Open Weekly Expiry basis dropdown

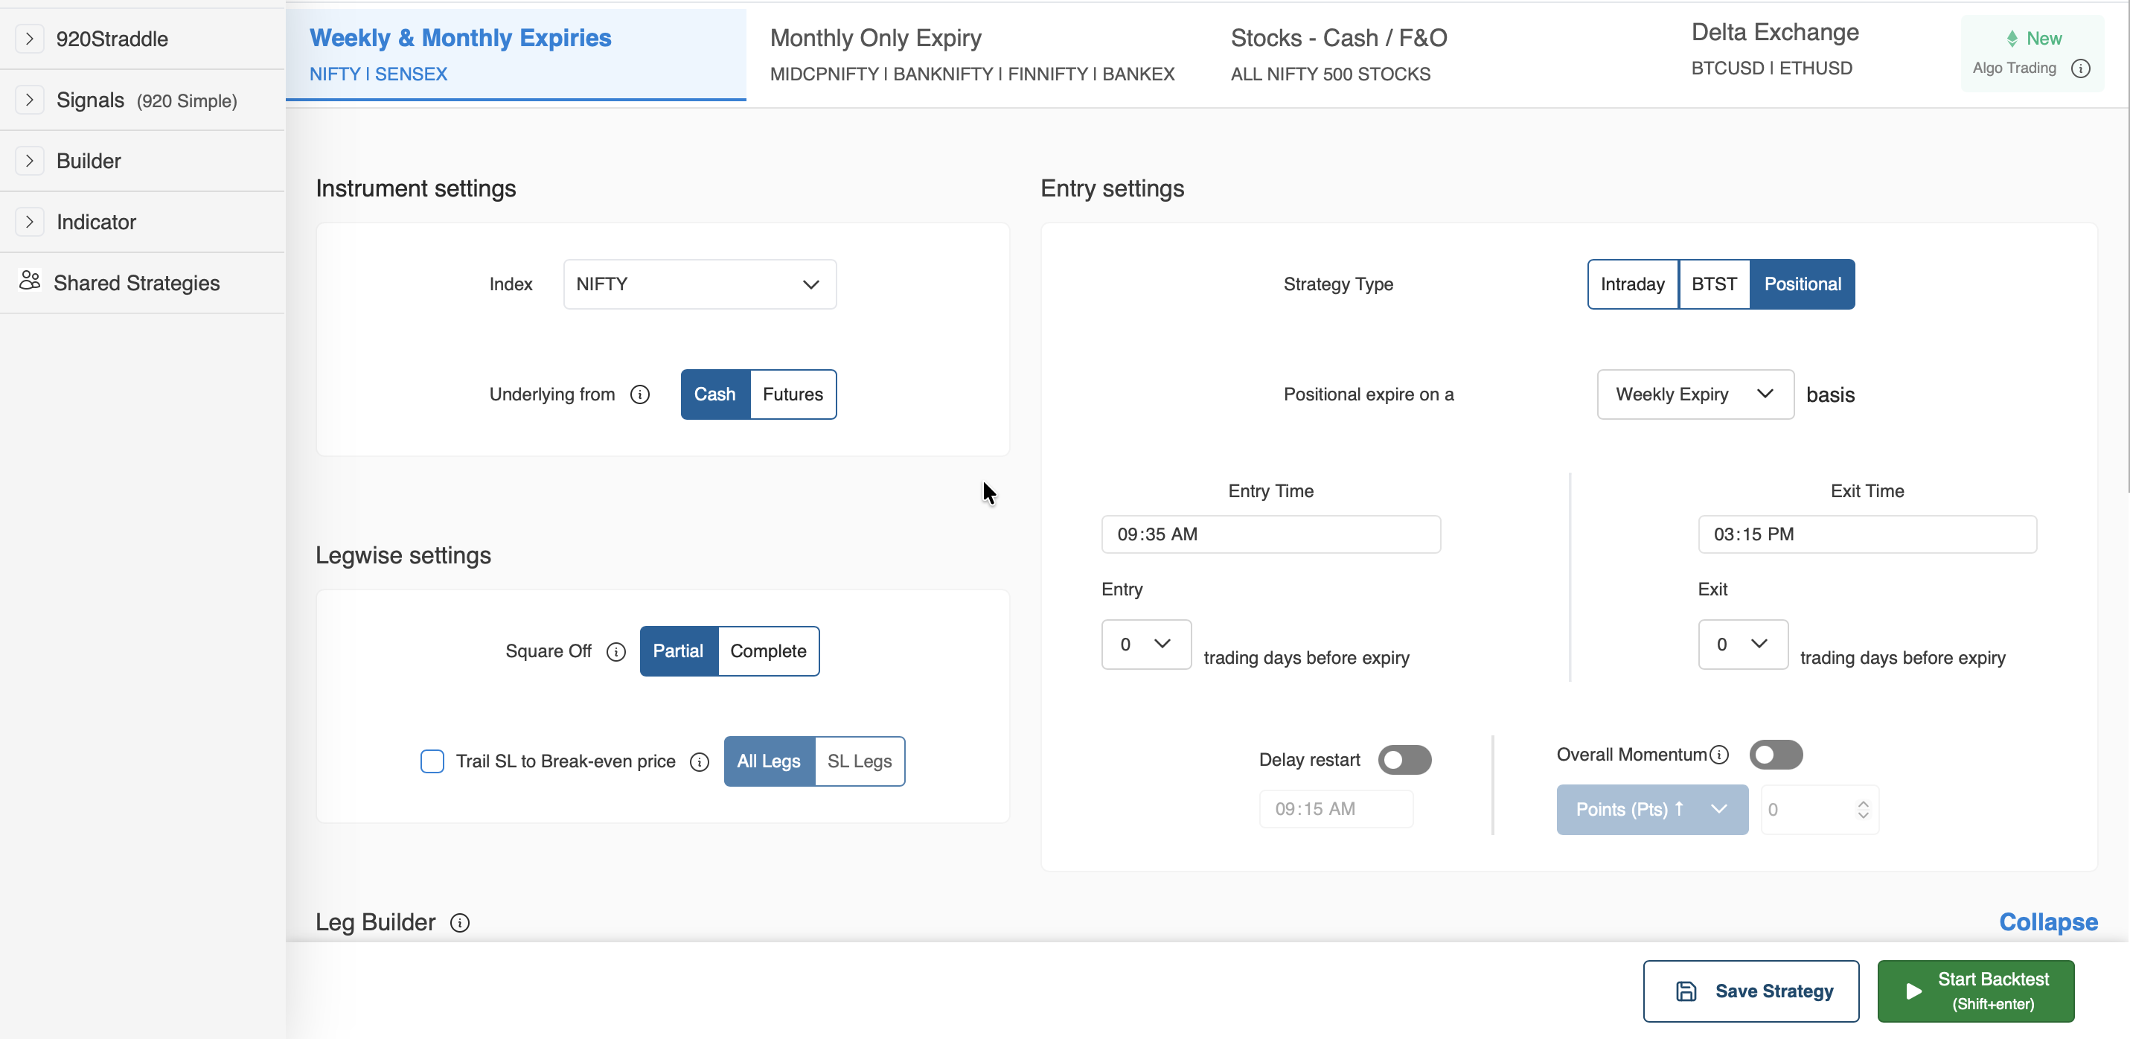[1694, 394]
